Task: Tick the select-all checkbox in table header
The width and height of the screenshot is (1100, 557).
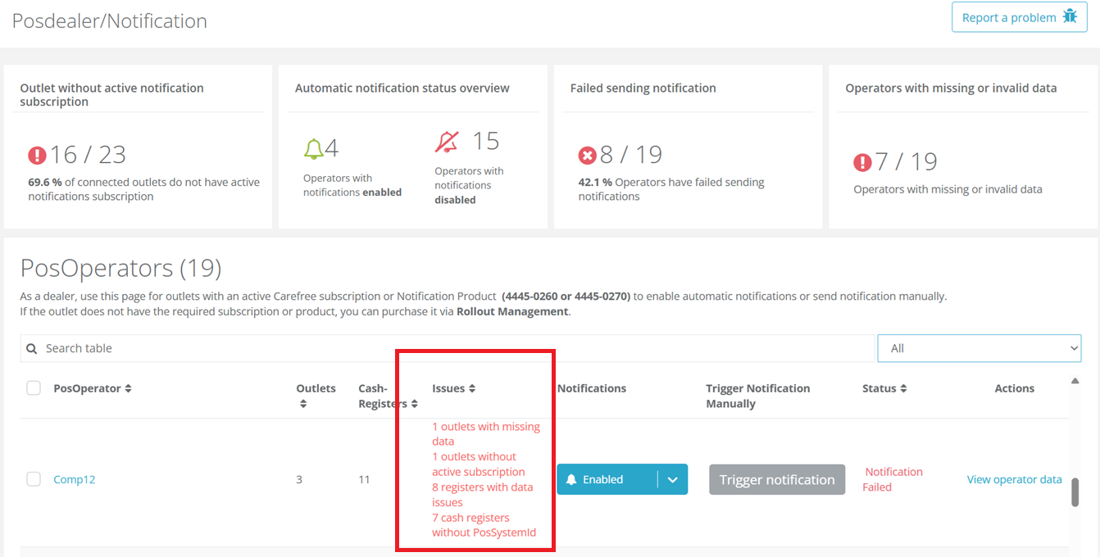Action: [x=34, y=388]
